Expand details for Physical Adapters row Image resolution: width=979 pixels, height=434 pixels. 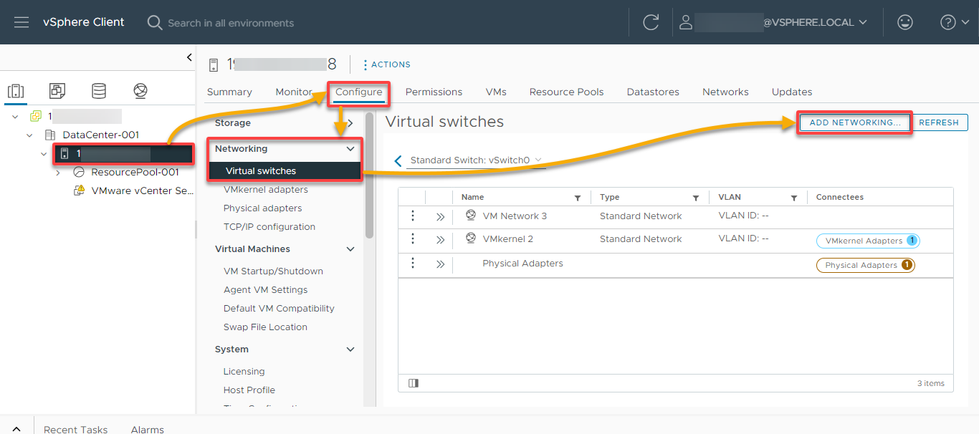coord(440,264)
